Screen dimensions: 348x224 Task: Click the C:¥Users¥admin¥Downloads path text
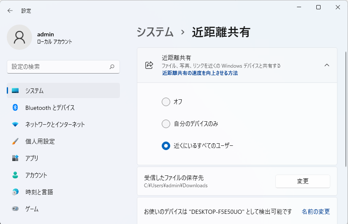pos(176,186)
